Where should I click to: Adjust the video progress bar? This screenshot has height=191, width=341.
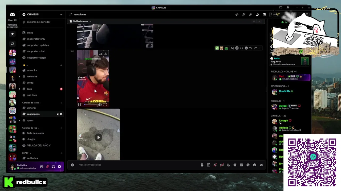(90, 105)
